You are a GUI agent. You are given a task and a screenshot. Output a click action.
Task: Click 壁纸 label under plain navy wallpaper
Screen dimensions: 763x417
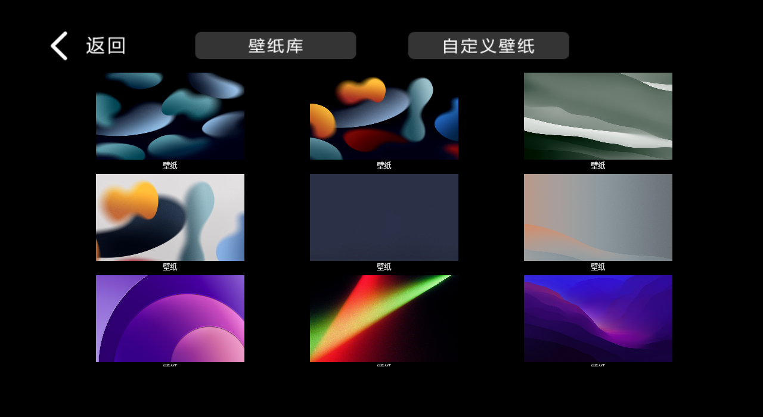(384, 267)
